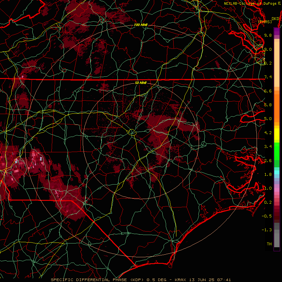Click the 9.8 value on the scale
This screenshot has height=282, width=282.
(268, 35)
